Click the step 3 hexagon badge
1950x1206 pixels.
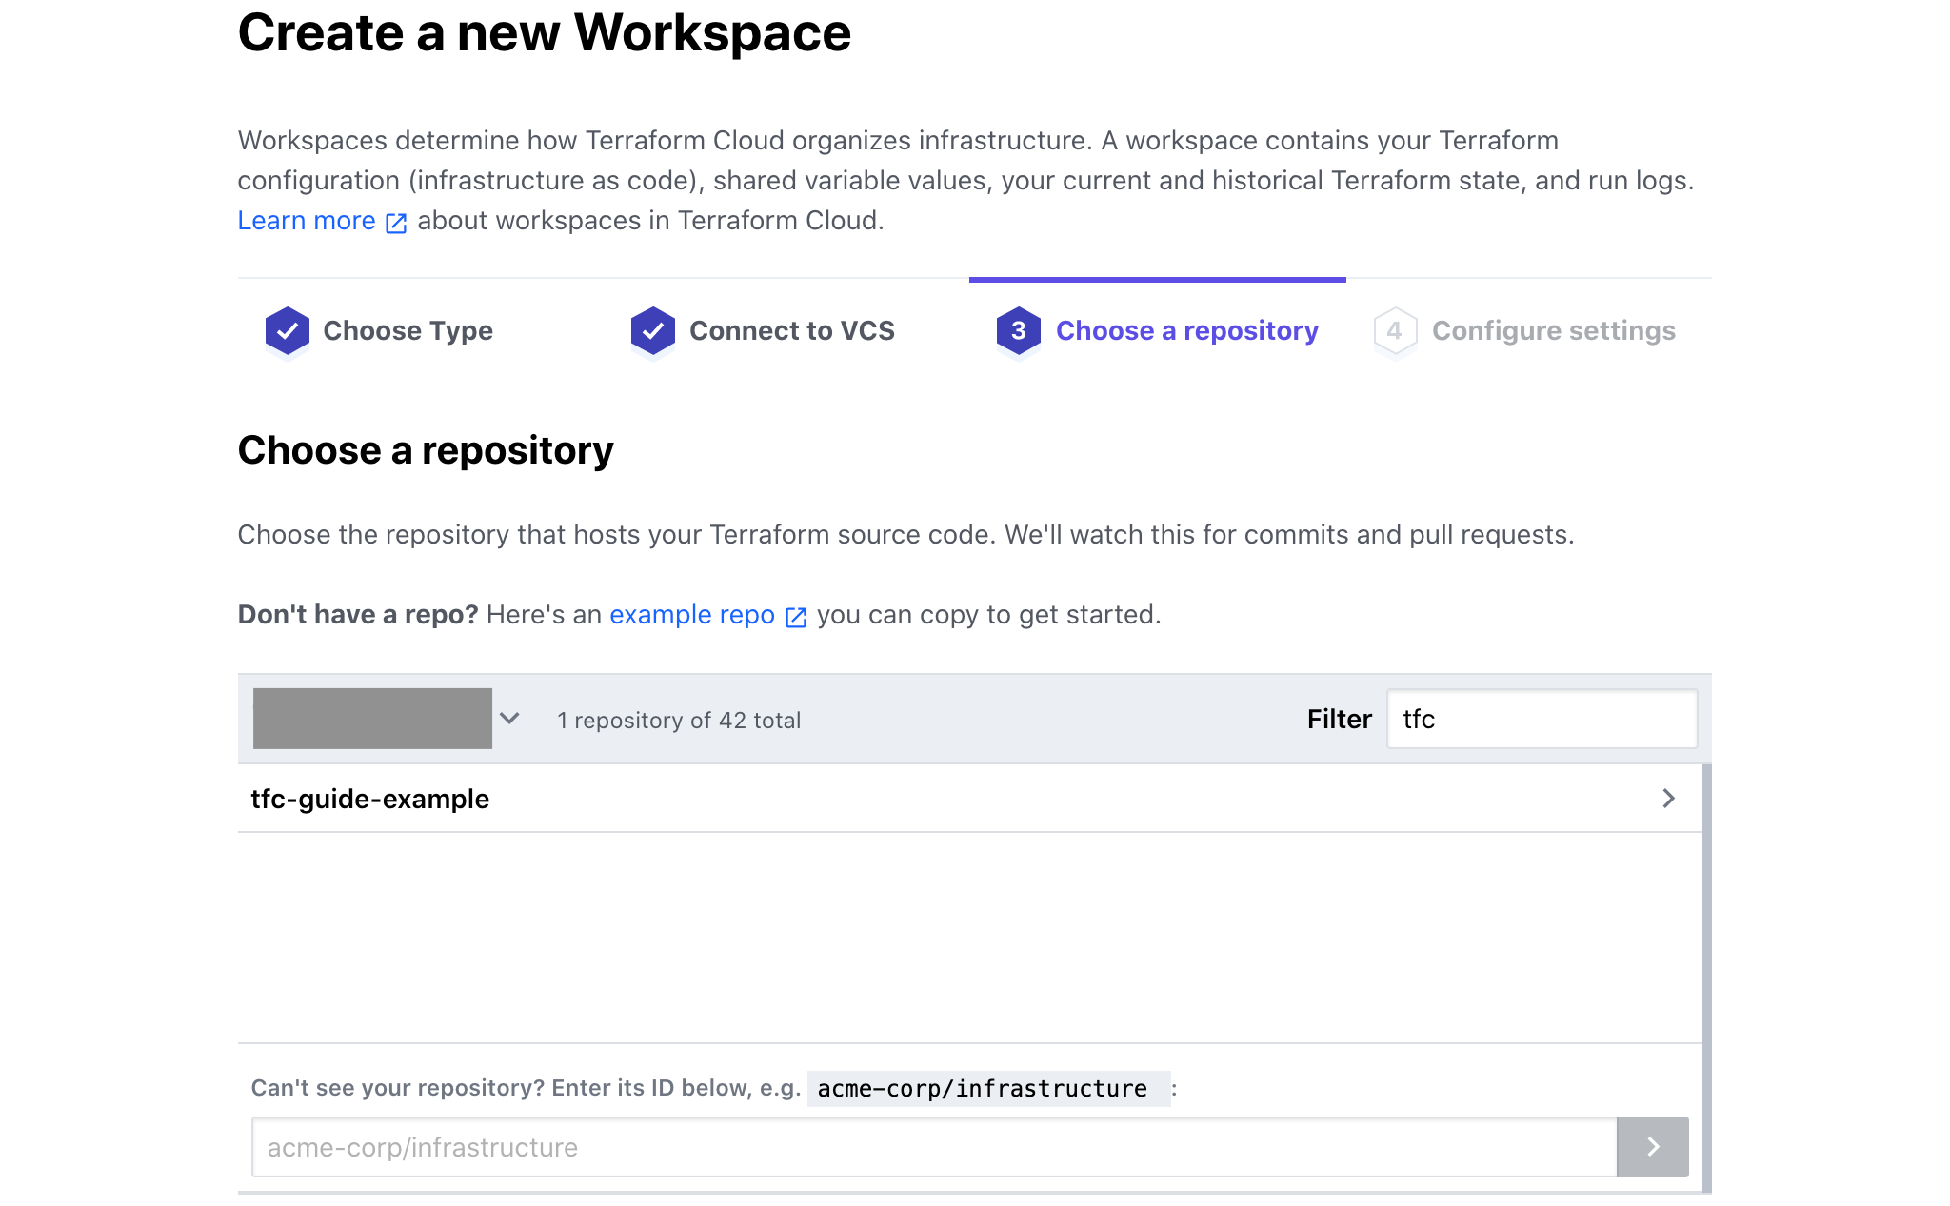(1018, 330)
